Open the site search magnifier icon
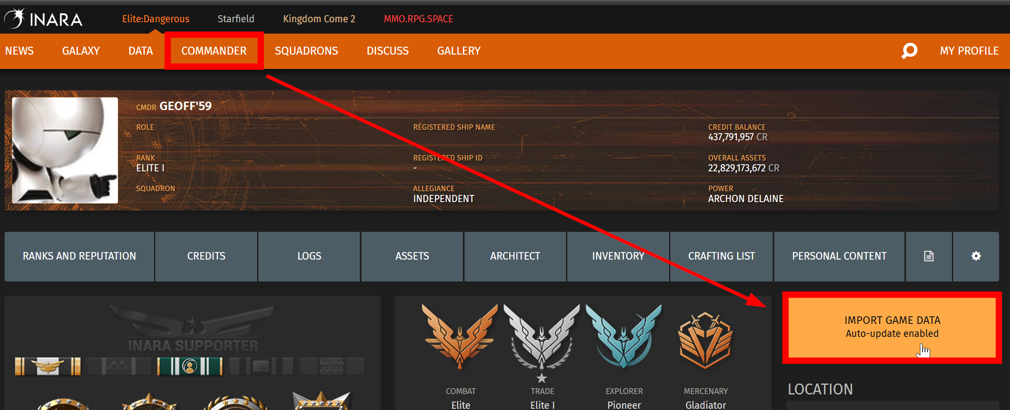Image resolution: width=1010 pixels, height=410 pixels. click(909, 51)
